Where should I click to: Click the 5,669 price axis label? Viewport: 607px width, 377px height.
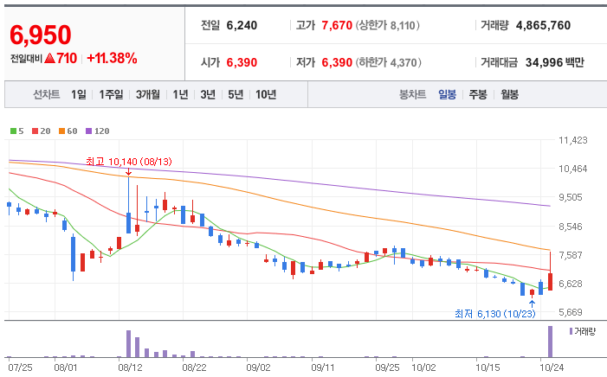[571, 312]
